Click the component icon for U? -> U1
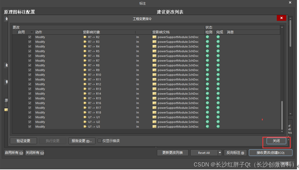Viewport: 299px width, 170px height. [x=85, y=117]
